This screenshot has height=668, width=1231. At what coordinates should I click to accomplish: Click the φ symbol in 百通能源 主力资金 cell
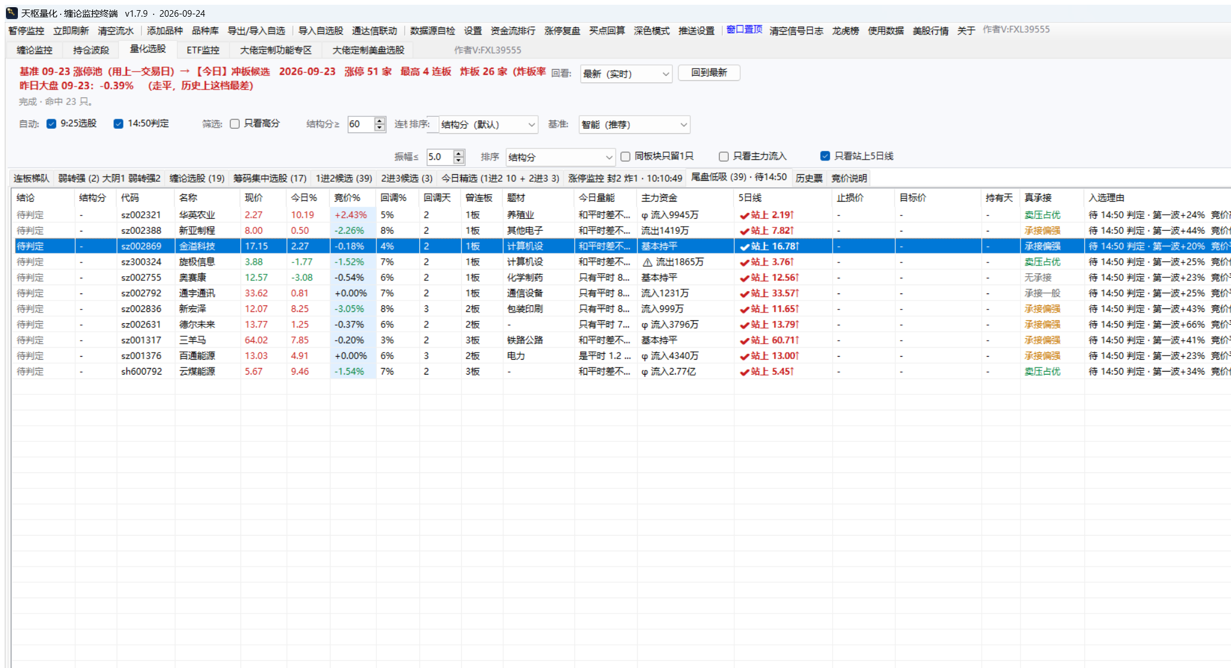(645, 356)
